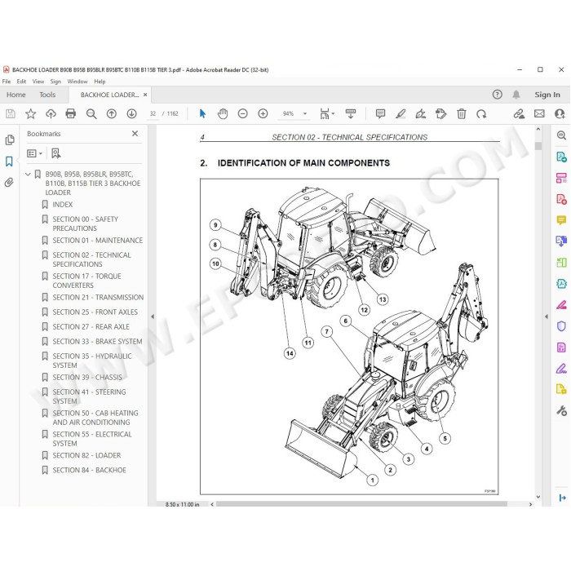
Task: Activate the Hand pan tool
Action: tap(223, 114)
